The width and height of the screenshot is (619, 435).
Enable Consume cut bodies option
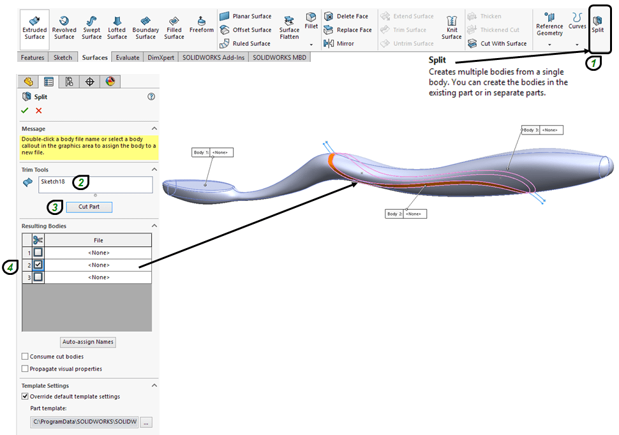pyautogui.click(x=26, y=357)
